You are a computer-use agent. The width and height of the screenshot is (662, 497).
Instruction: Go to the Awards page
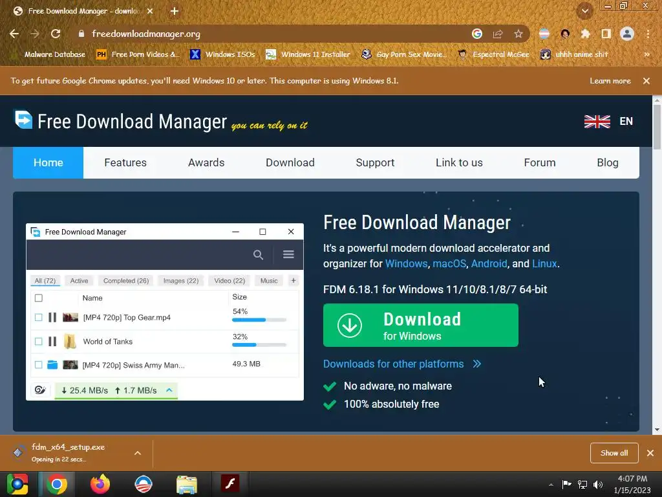tap(206, 162)
